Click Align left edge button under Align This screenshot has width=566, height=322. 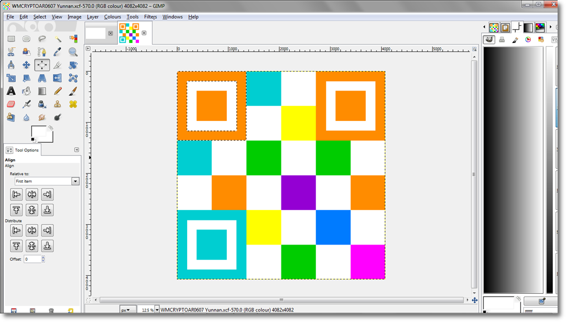click(x=16, y=195)
